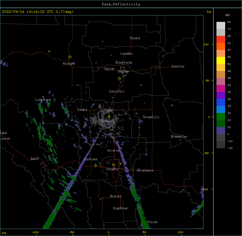Click the Ponoka city label

click(135, 38)
